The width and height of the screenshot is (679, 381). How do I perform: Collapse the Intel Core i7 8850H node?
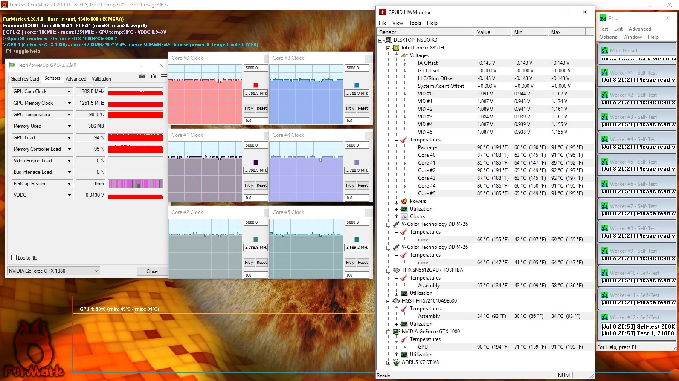pos(388,48)
